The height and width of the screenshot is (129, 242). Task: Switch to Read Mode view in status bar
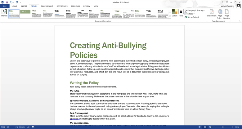point(199,127)
